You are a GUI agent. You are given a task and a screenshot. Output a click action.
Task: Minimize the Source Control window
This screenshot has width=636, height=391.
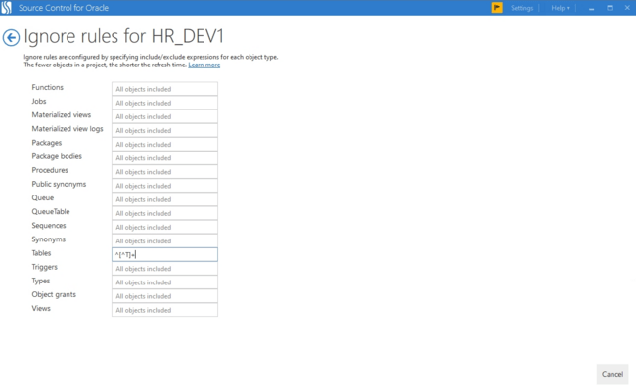[x=591, y=8]
